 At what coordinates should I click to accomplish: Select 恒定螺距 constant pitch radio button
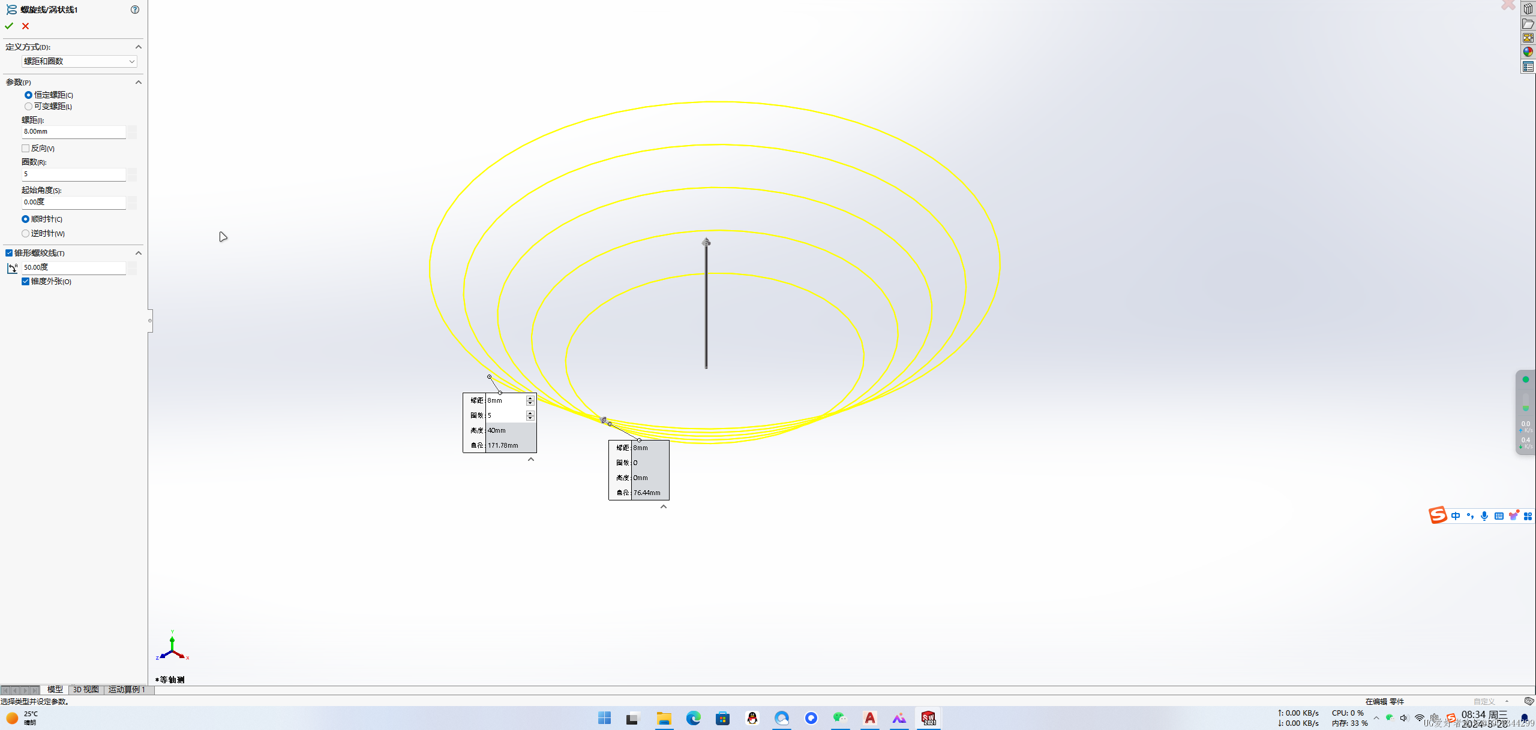(x=28, y=95)
